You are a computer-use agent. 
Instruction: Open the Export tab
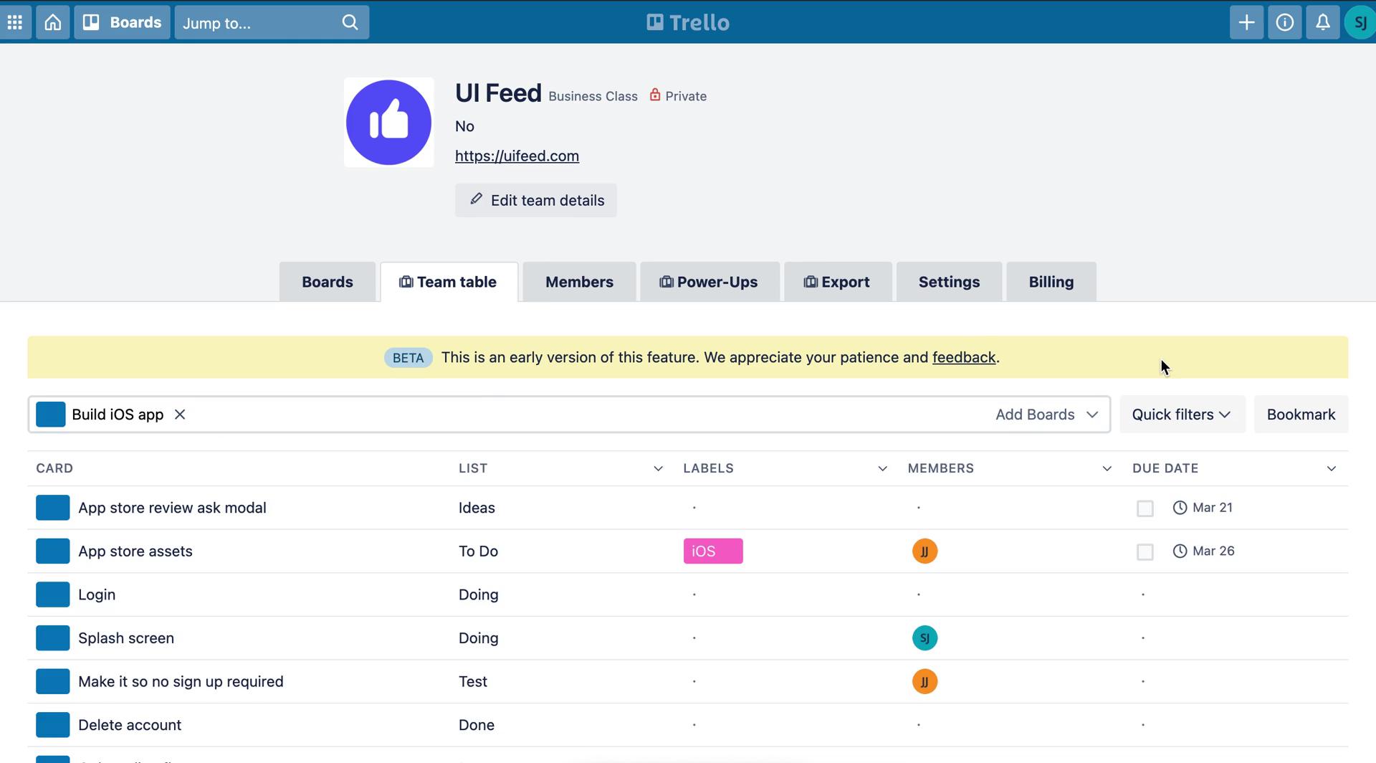[x=838, y=282]
